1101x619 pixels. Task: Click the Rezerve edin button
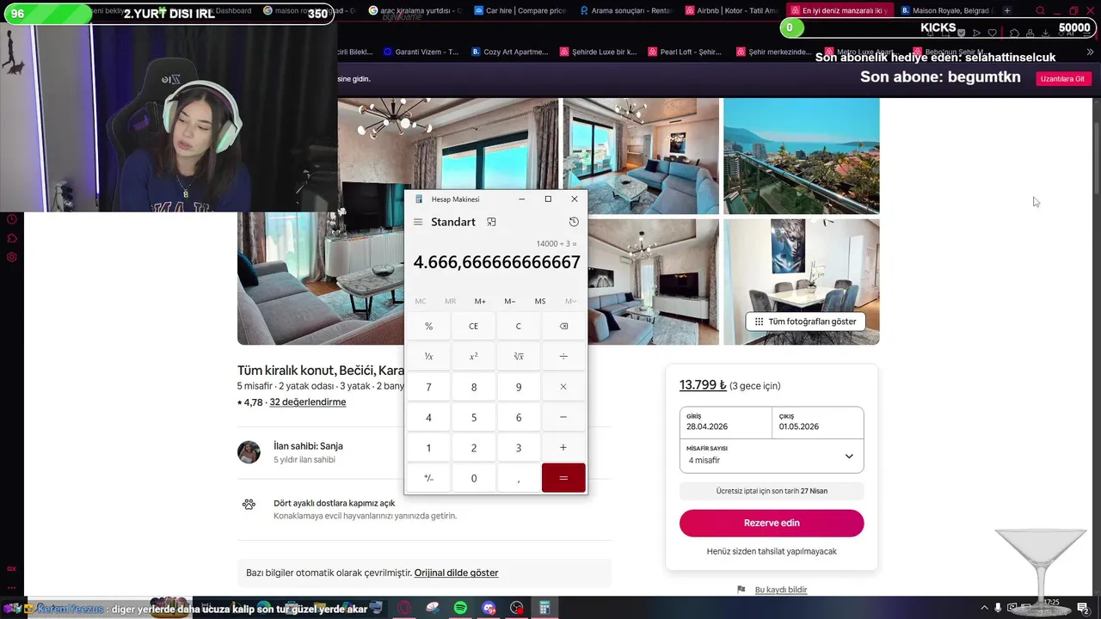(x=772, y=523)
